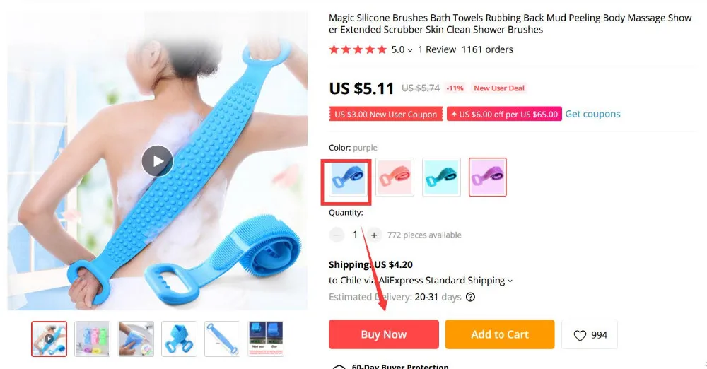
Task: Open delivery estimate help question mark icon
Action: pyautogui.click(x=470, y=297)
